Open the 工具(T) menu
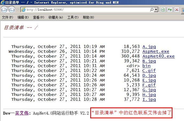Viewport: 184px width, 121px height. point(73,17)
